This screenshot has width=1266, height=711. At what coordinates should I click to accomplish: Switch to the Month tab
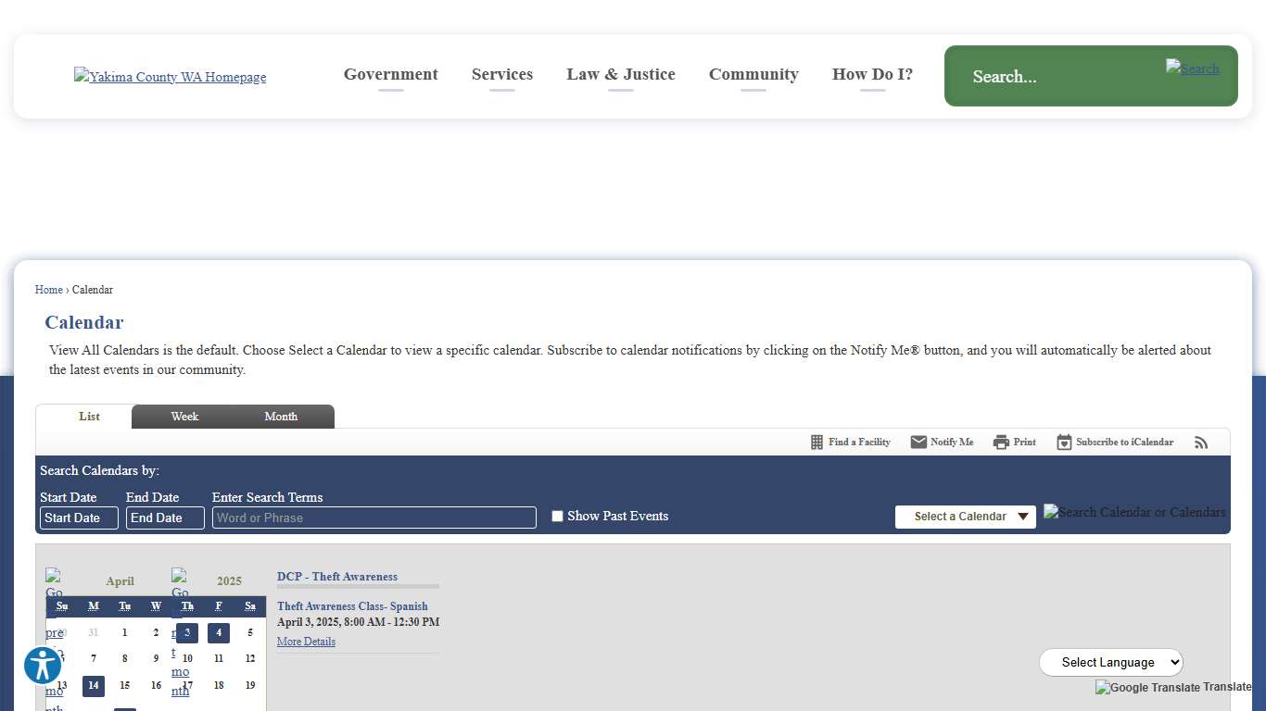tap(281, 417)
